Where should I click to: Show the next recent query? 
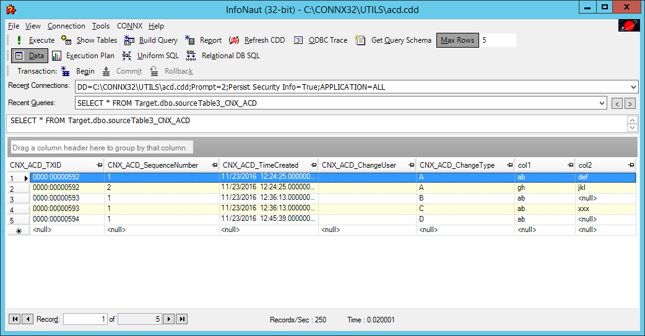click(x=630, y=103)
